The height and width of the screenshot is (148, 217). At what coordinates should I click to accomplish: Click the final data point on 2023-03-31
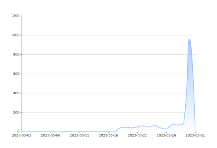click(x=195, y=132)
